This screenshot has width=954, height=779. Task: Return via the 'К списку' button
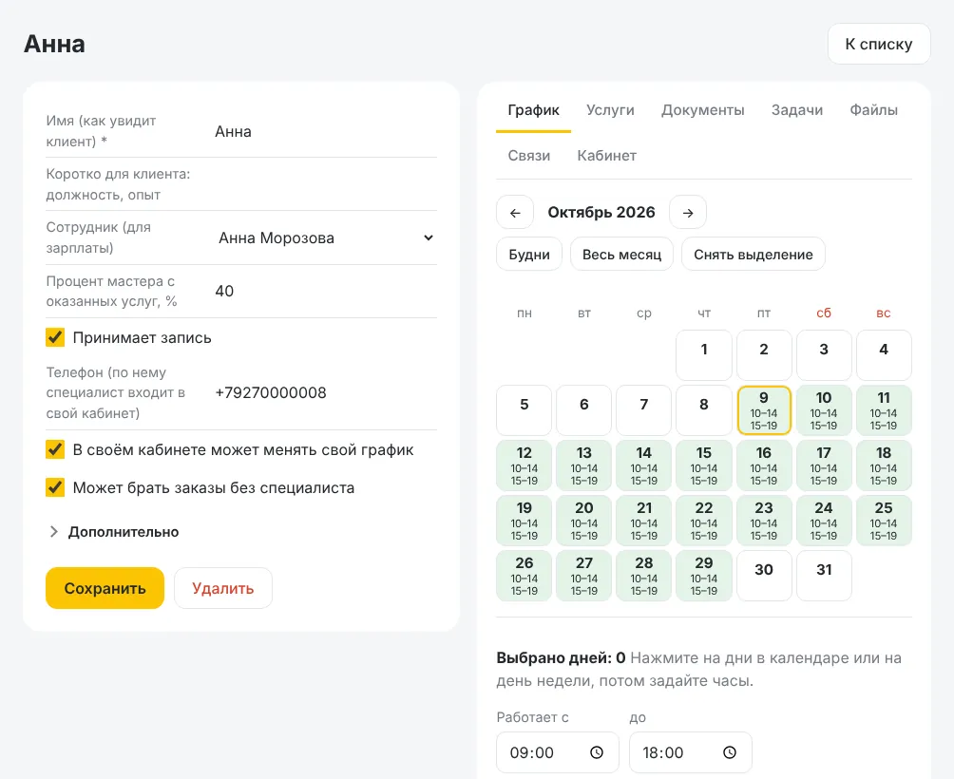[879, 44]
